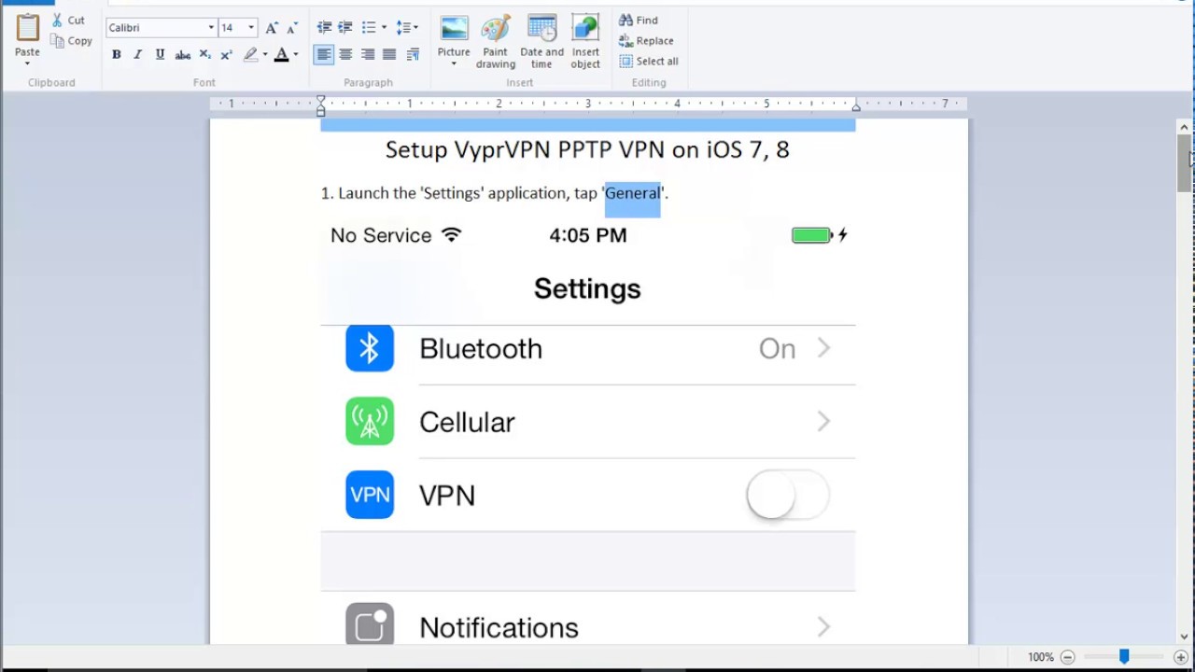Apply strikethrough formatting
This screenshot has width=1195, height=672.
click(183, 55)
